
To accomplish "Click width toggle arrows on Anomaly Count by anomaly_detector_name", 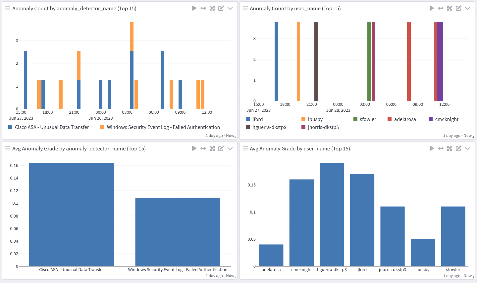I will click(x=203, y=8).
